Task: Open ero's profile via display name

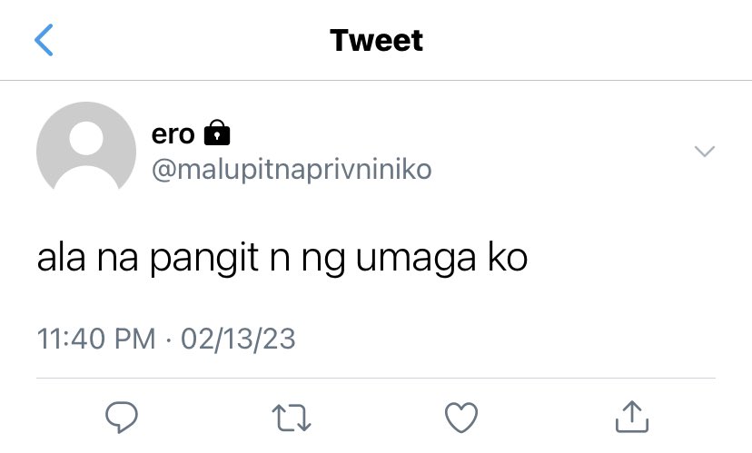Action: [x=173, y=133]
